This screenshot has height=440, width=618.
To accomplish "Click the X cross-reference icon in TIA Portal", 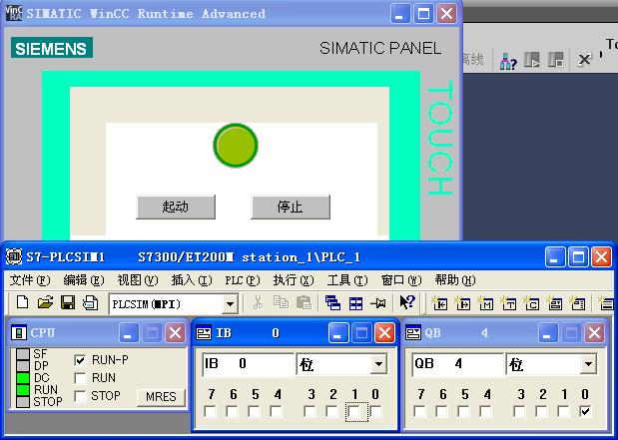I will pyautogui.click(x=583, y=60).
